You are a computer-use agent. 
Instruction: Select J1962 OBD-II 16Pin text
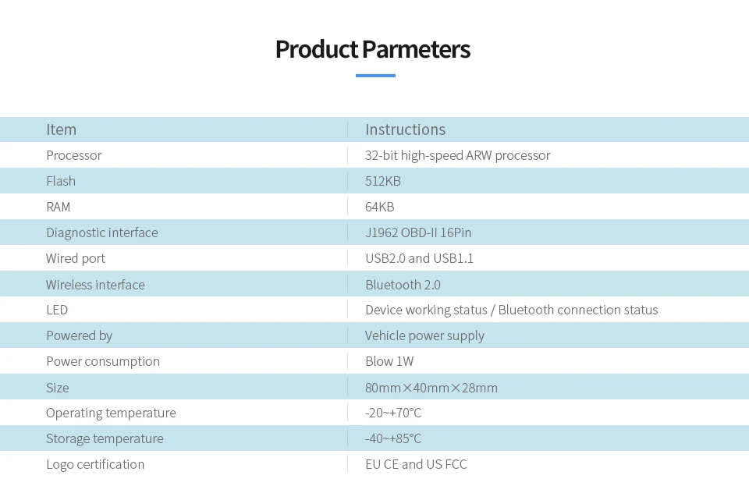418,232
